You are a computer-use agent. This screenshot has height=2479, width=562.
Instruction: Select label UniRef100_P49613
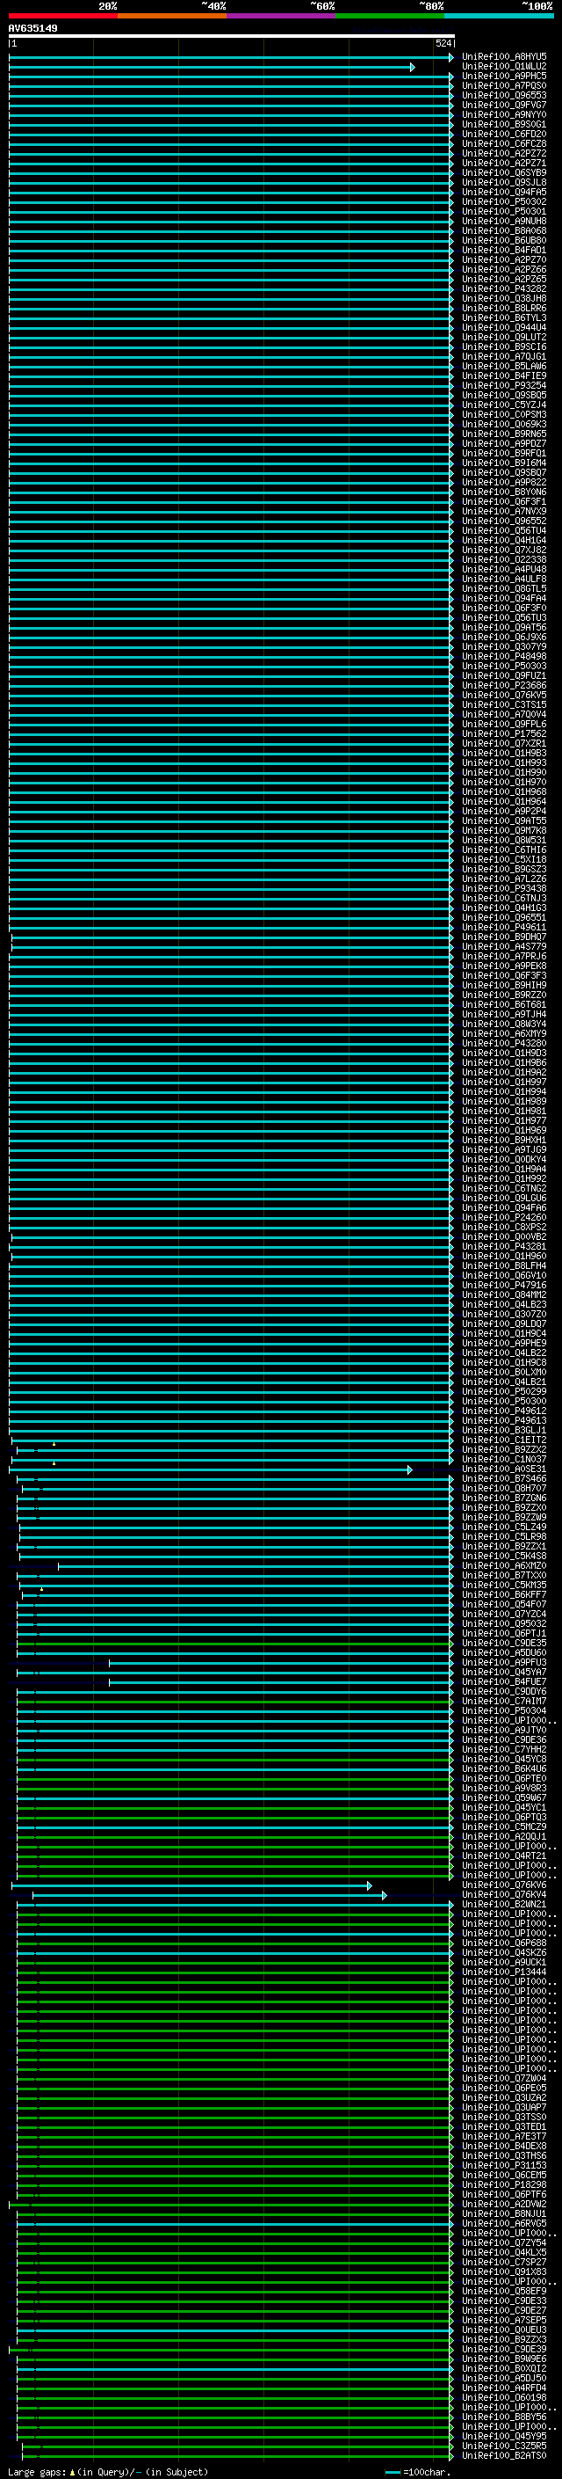tap(504, 1420)
